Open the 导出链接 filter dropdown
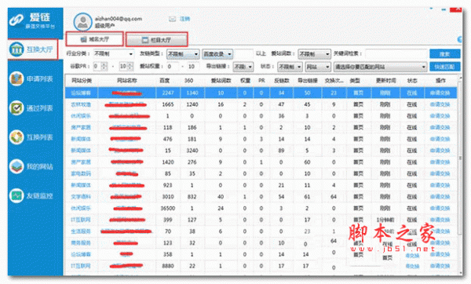This screenshot has height=284, width=471. click(x=243, y=67)
